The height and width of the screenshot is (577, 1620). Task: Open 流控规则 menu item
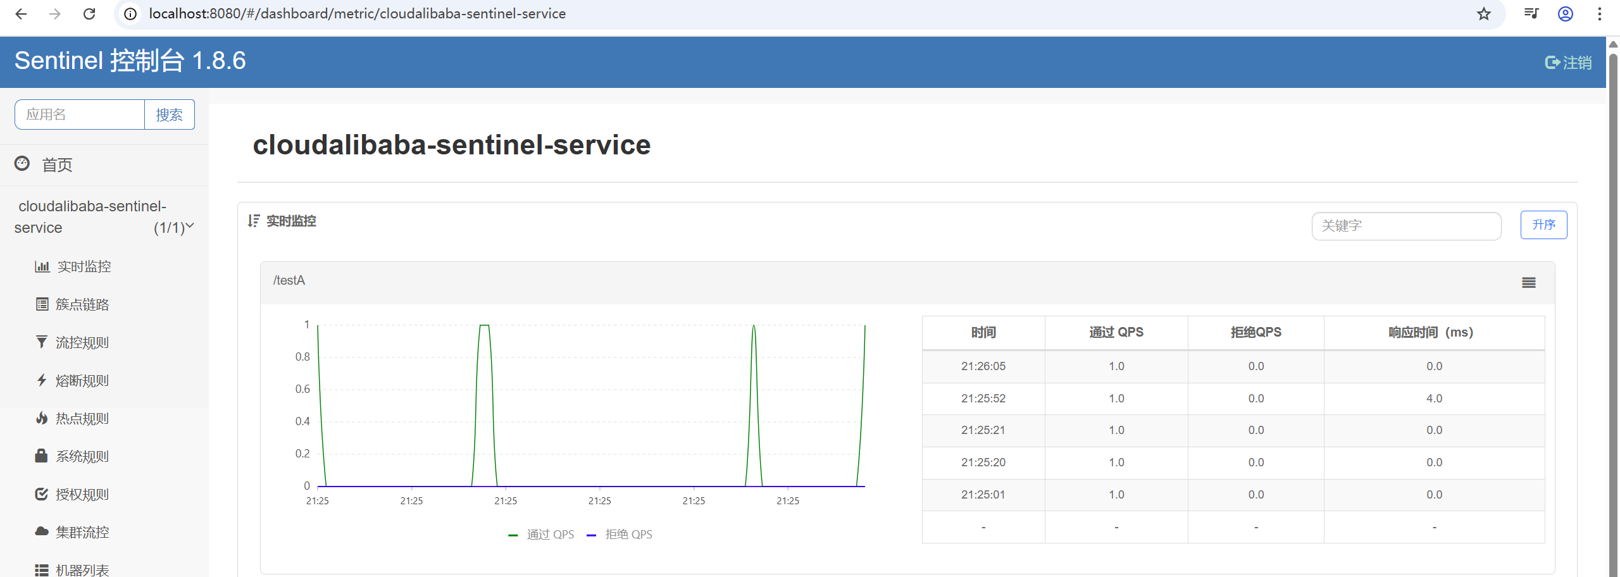point(82,342)
